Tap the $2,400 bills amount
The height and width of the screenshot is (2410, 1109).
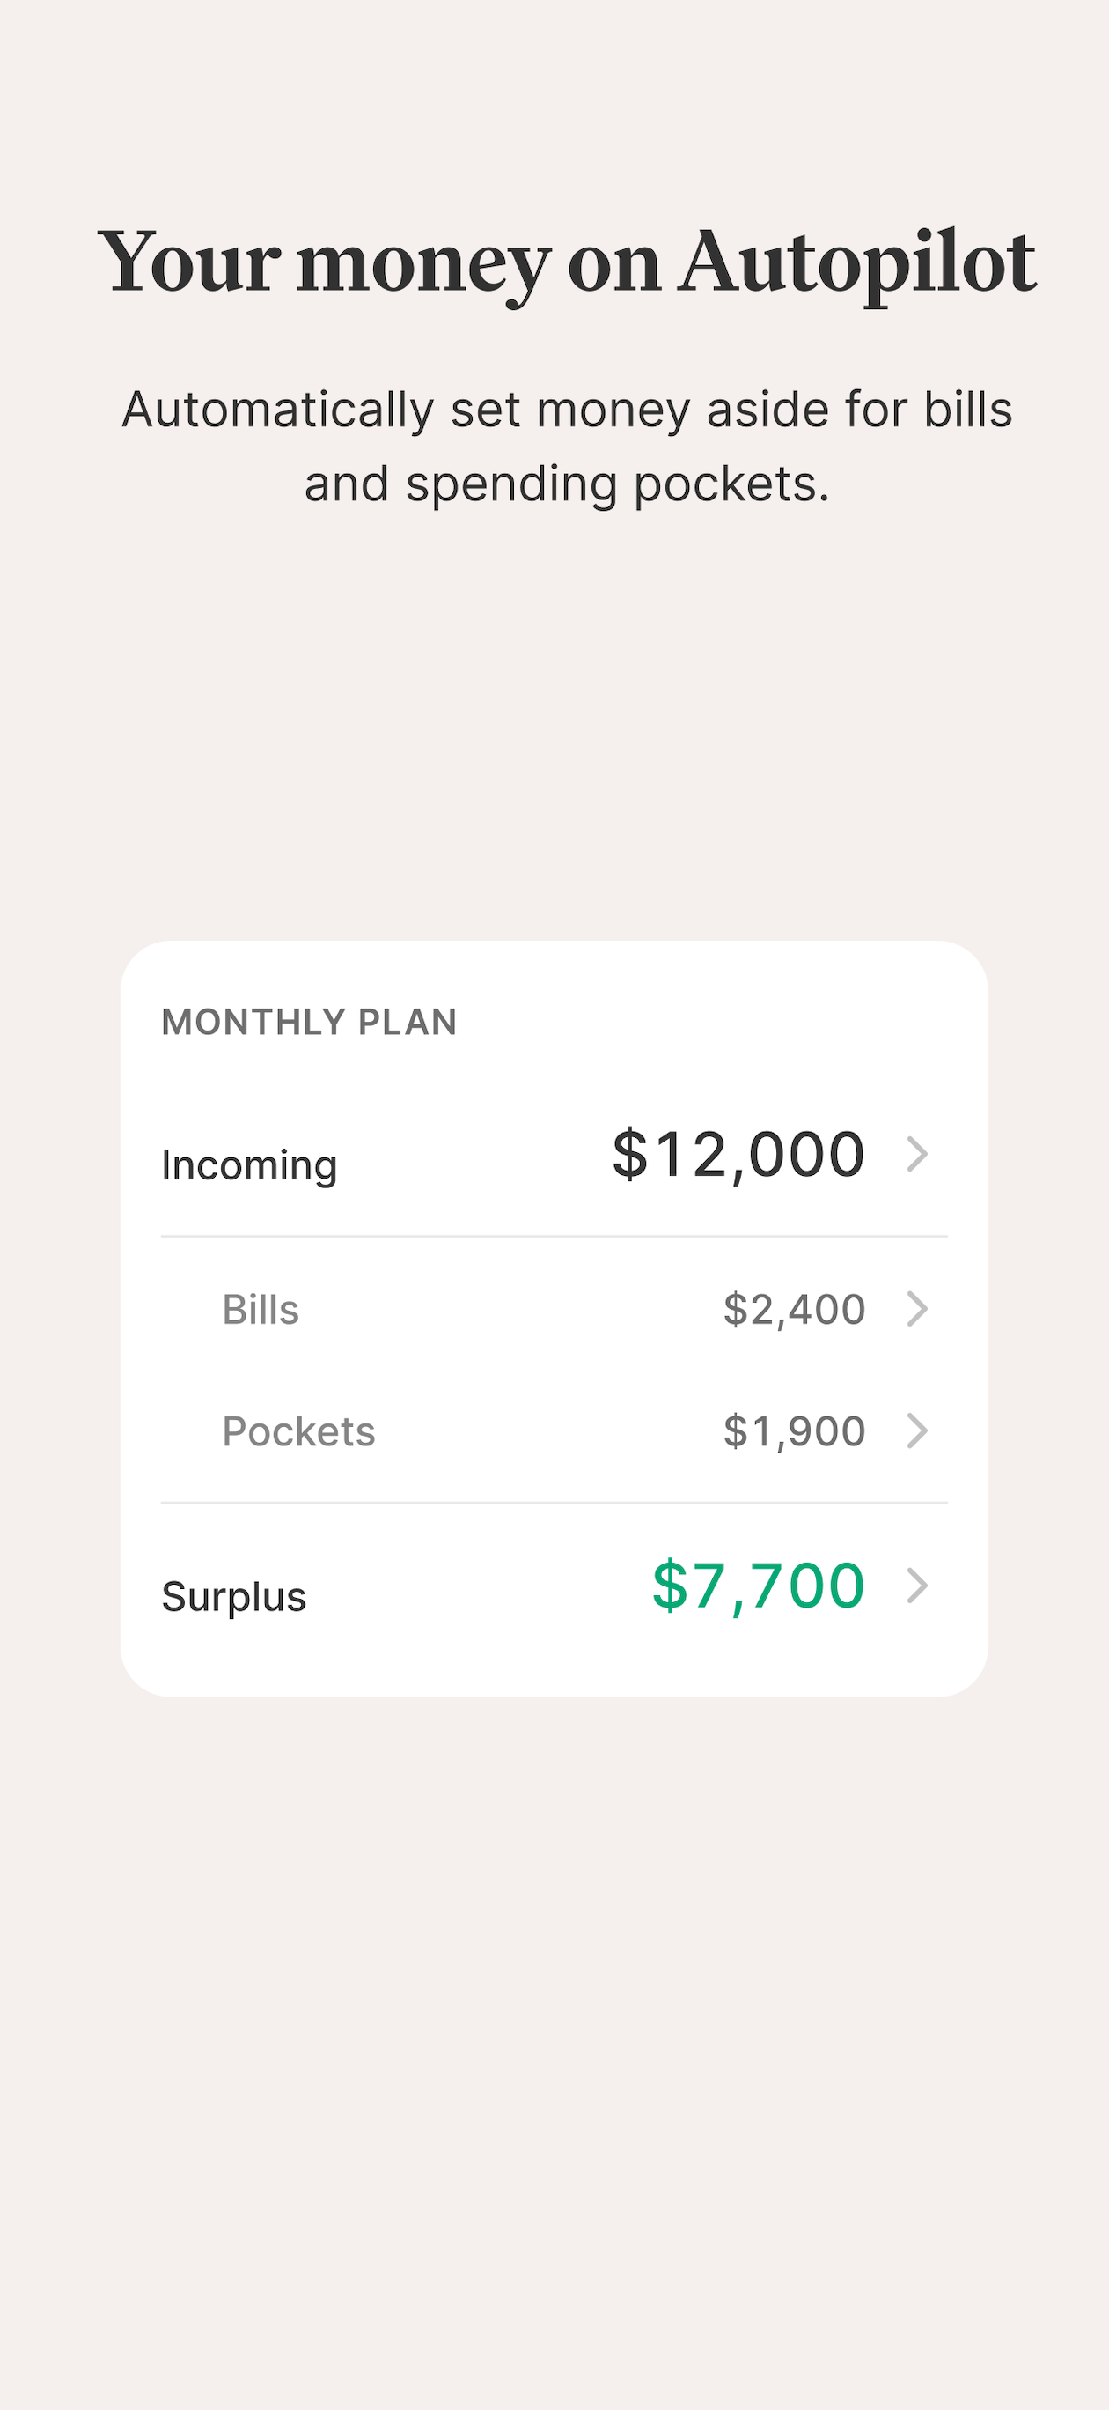click(x=794, y=1310)
